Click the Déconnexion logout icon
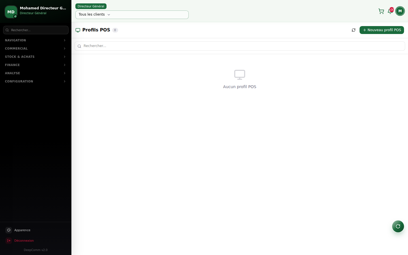This screenshot has height=255, width=408. 9,241
